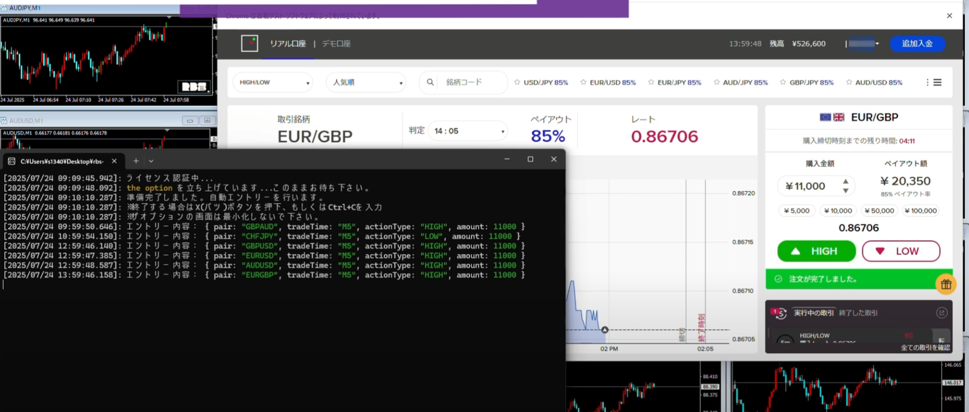Image resolution: width=969 pixels, height=412 pixels.
Task: Select the AUD/USD 85% quick link
Action: (x=878, y=82)
